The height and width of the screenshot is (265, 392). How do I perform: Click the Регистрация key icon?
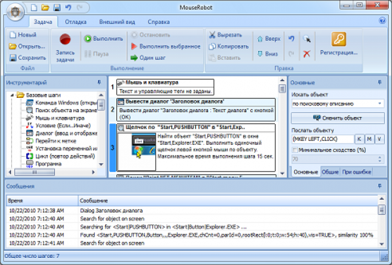pos(338,39)
